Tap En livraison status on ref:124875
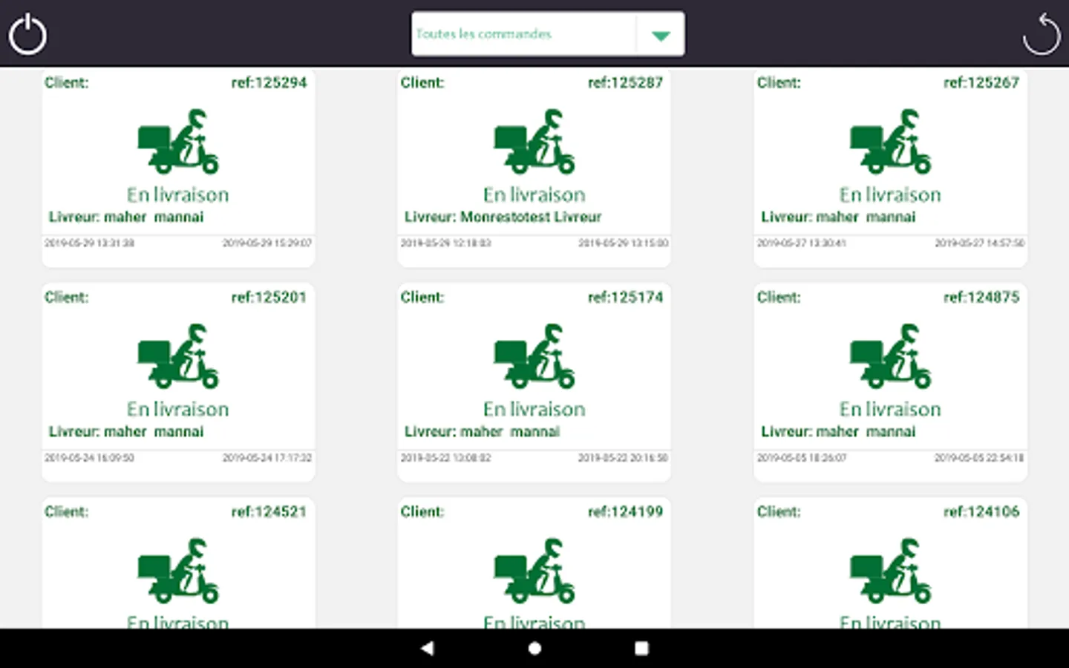1069x668 pixels. [x=891, y=409]
